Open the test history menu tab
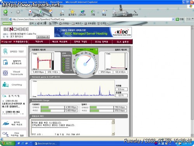This screenshot has height=146, width=194. coord(60,42)
